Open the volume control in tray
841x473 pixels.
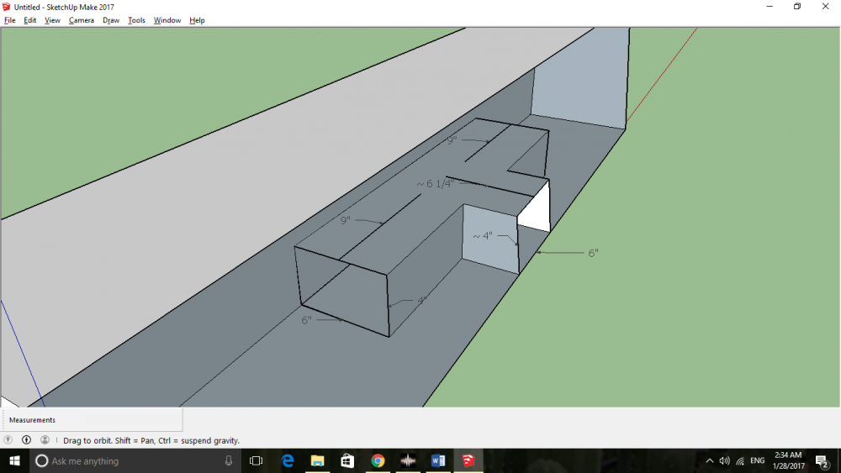(x=725, y=460)
